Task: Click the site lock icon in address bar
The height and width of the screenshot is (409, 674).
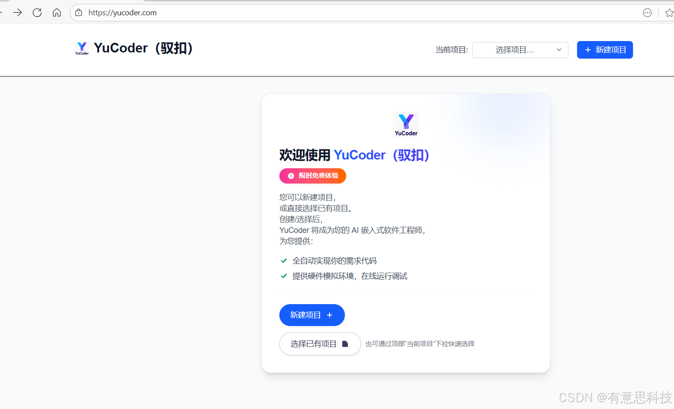Action: [x=79, y=13]
